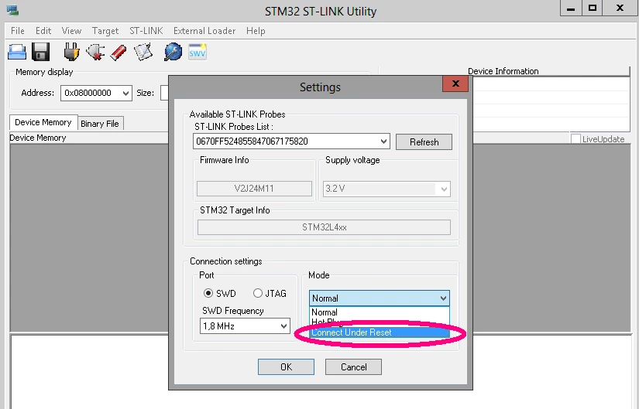
Task: Open the View menu
Action: [x=71, y=31]
